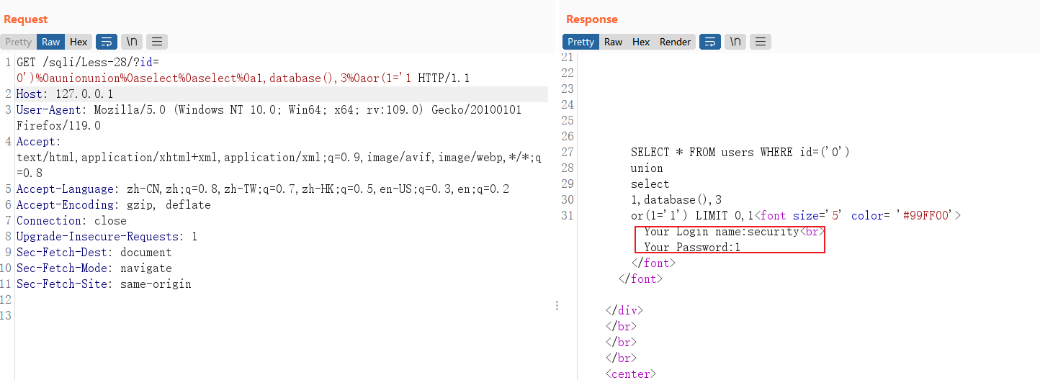Viewport: 1040px width, 380px height.
Task: Open the Hex tab in Request panel
Action: (79, 42)
